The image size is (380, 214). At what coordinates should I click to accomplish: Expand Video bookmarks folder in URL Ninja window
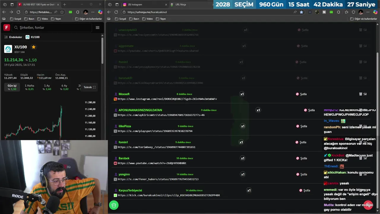[x=148, y=19]
